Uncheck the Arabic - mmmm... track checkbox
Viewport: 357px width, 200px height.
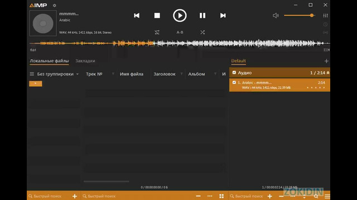click(234, 83)
